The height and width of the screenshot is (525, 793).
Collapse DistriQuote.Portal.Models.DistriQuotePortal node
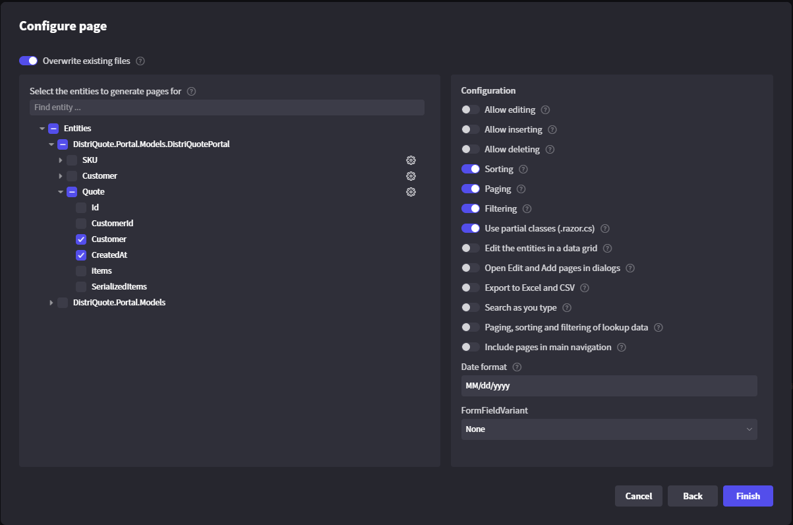click(x=51, y=144)
